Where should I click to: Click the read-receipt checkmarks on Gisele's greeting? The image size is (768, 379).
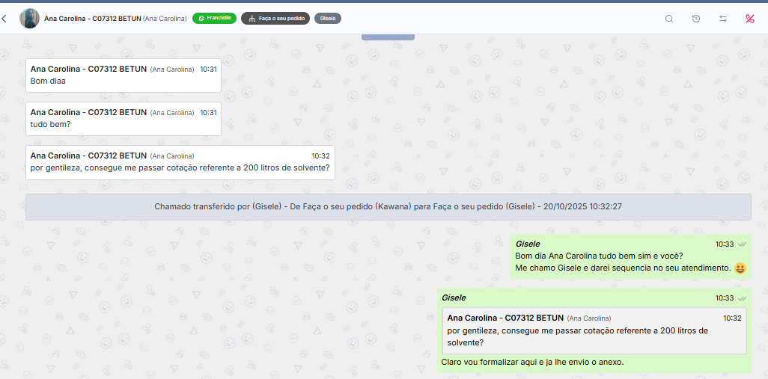click(741, 244)
